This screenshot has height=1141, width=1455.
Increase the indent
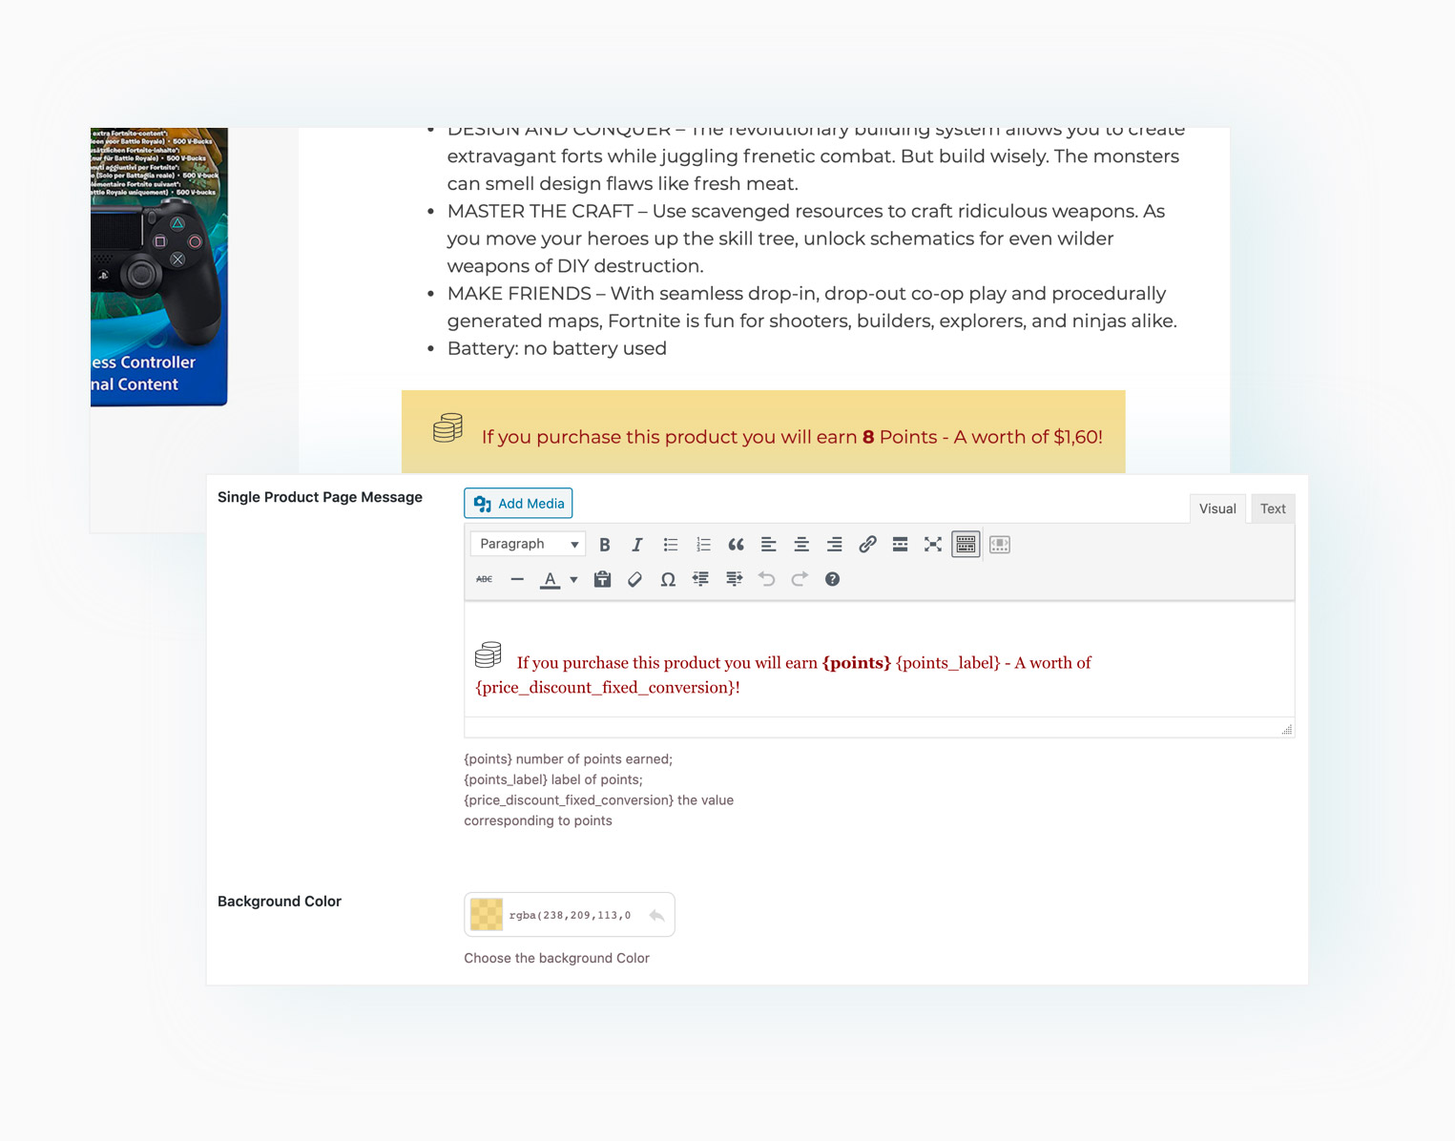[x=734, y=579]
